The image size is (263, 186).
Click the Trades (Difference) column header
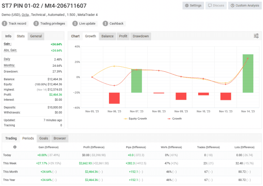click(208, 147)
